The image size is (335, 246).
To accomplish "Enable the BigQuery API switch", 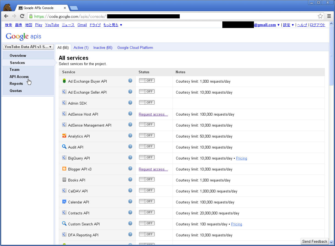I will 147,157.
